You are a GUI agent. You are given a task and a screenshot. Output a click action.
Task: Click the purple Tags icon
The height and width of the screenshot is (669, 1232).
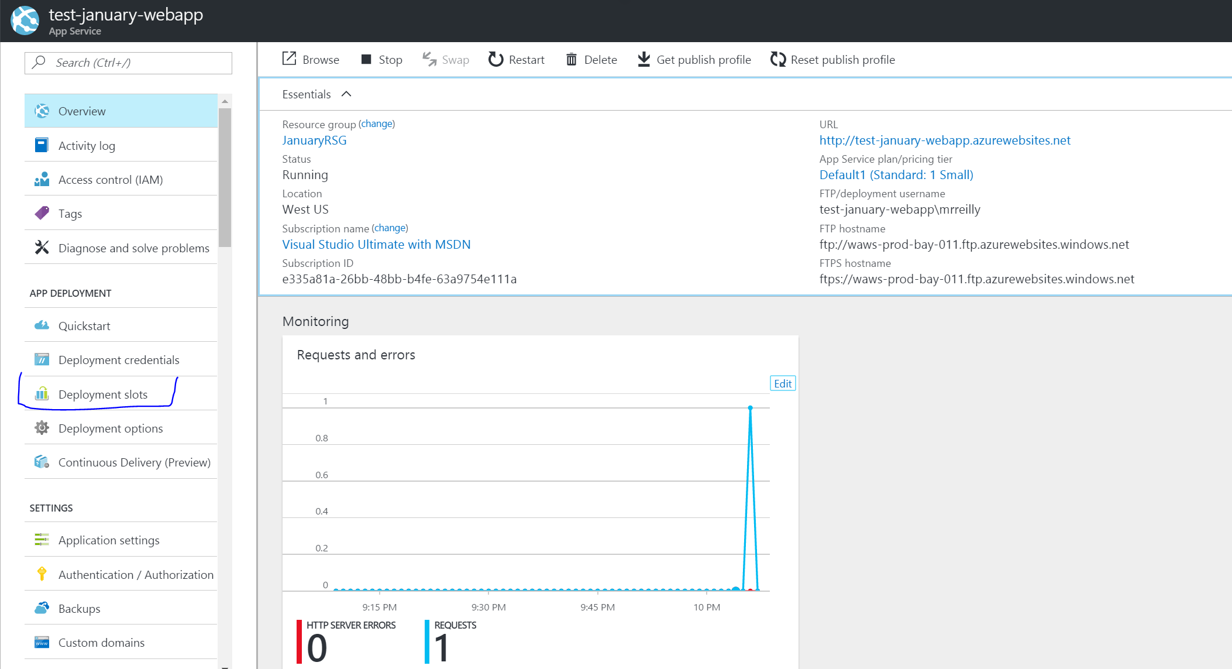(x=42, y=213)
